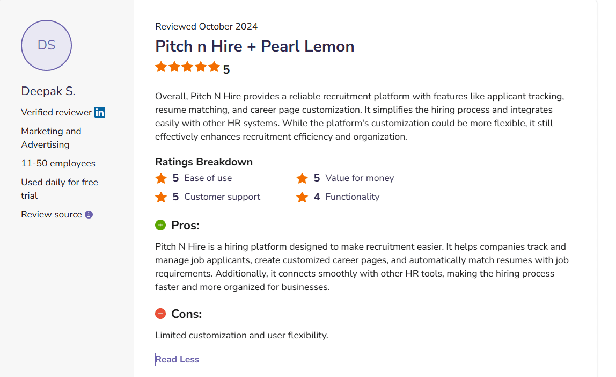This screenshot has height=377, width=616.
Task: Click the green plus icon next to Pros
Action: point(160,225)
